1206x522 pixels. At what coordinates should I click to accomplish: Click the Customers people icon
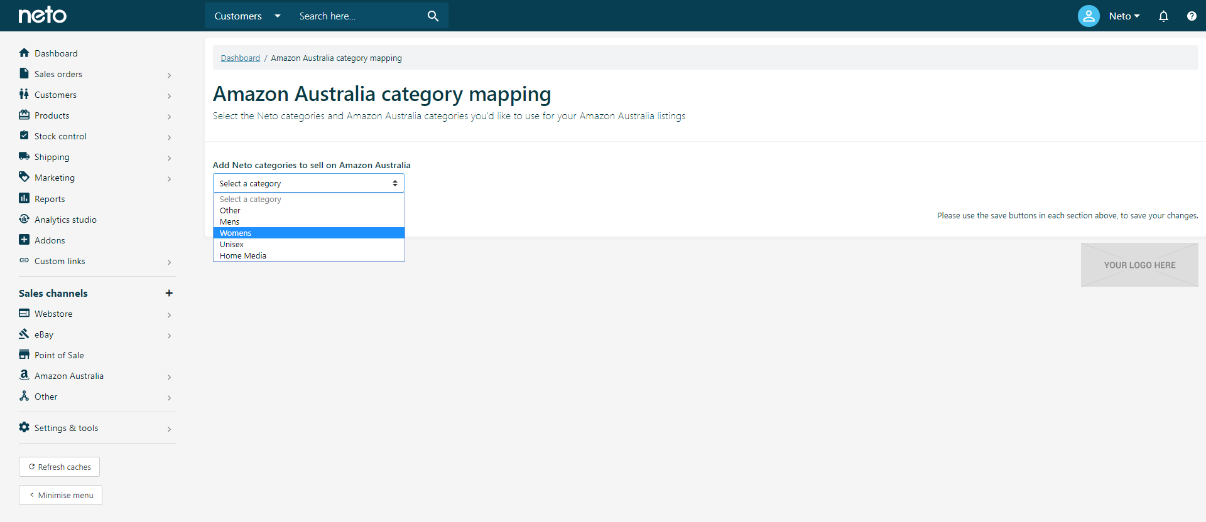tap(24, 94)
